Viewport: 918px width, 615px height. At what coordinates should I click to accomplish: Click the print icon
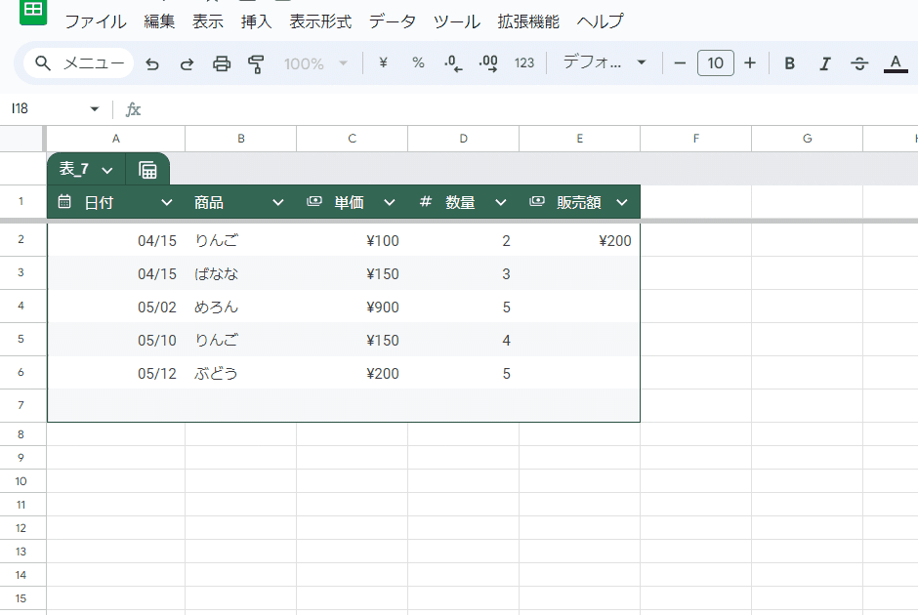pyautogui.click(x=222, y=63)
